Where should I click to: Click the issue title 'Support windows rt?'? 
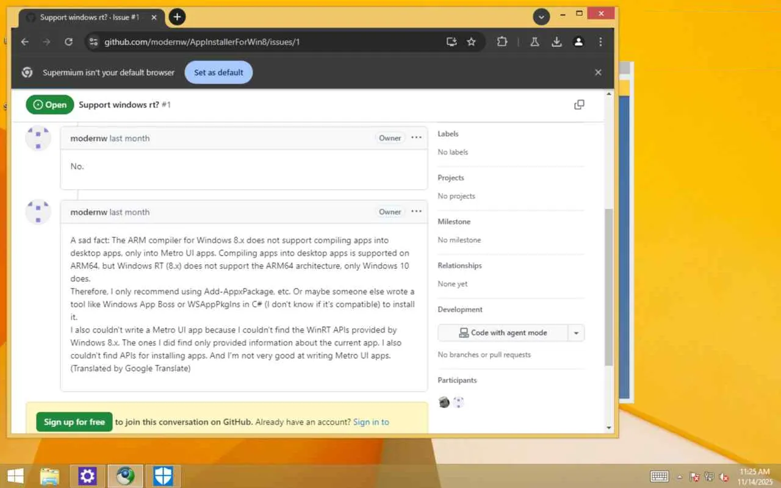[x=119, y=105]
